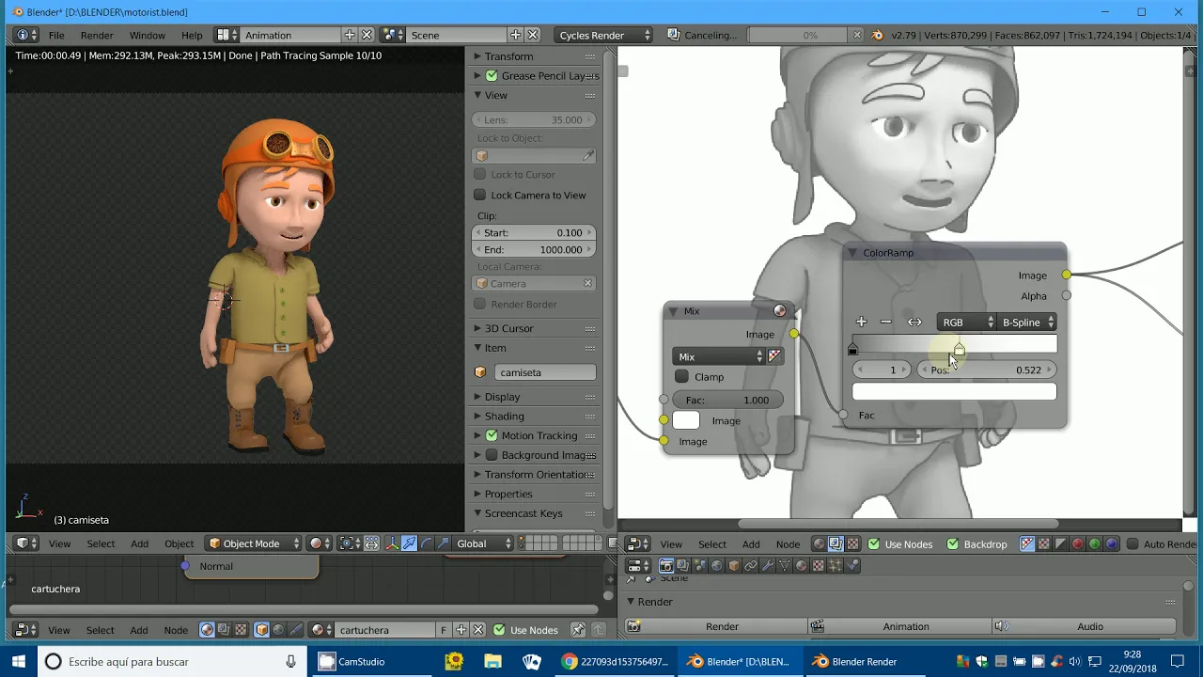Show green channel of the backdrop

(1095, 543)
